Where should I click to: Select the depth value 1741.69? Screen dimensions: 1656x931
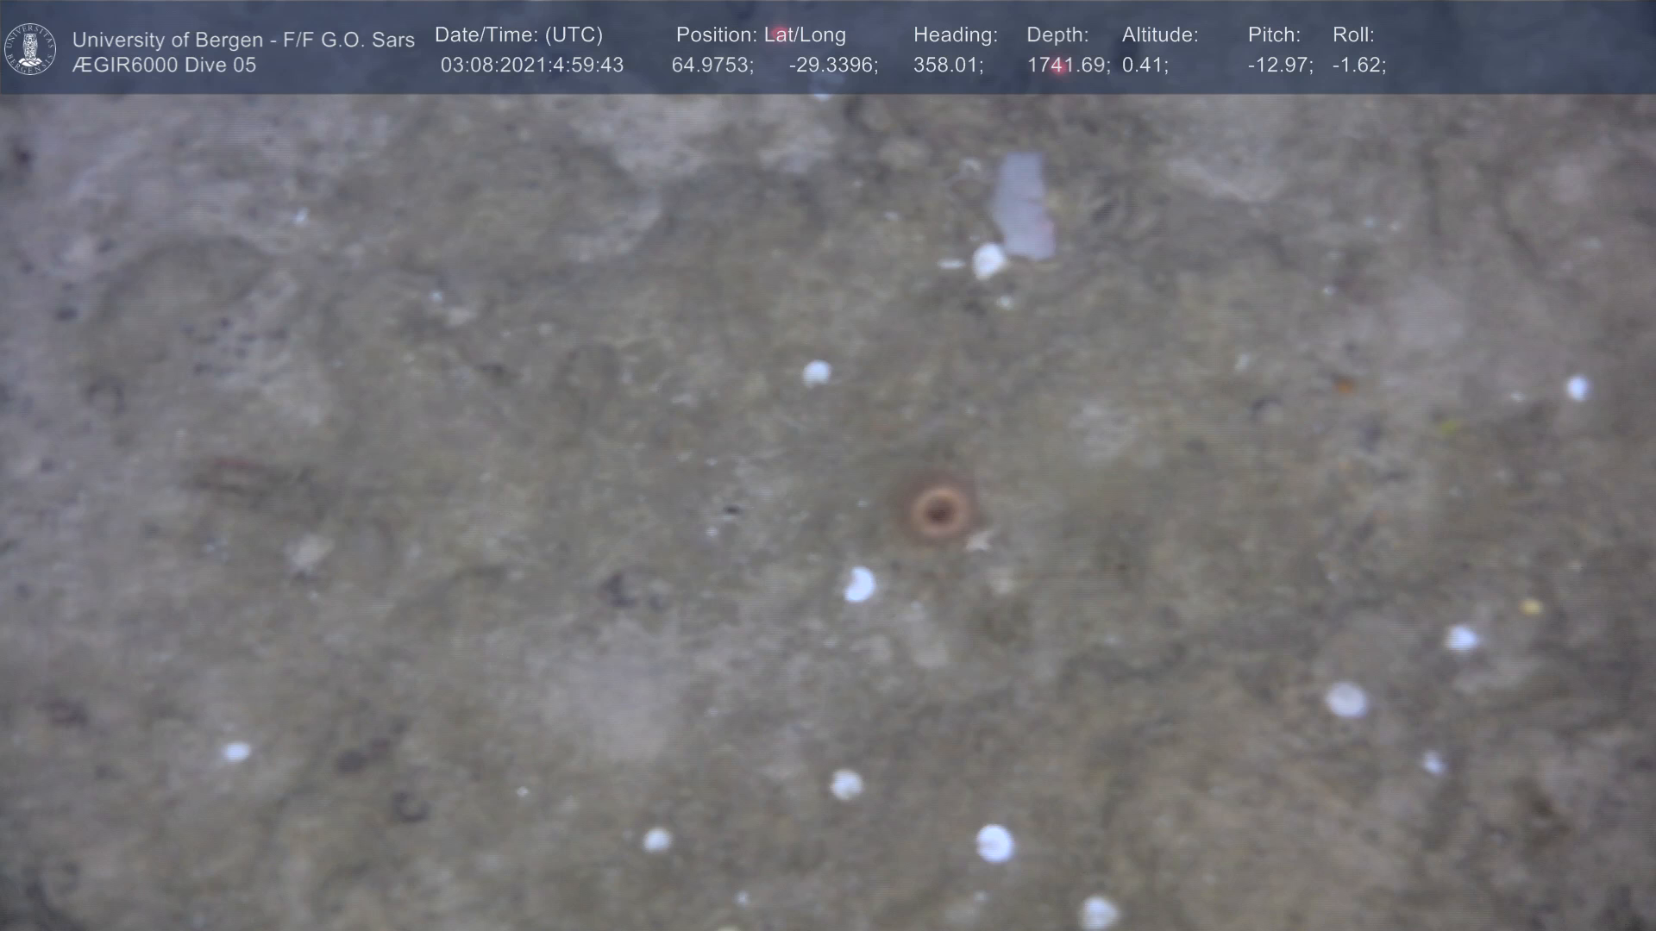point(1067,66)
